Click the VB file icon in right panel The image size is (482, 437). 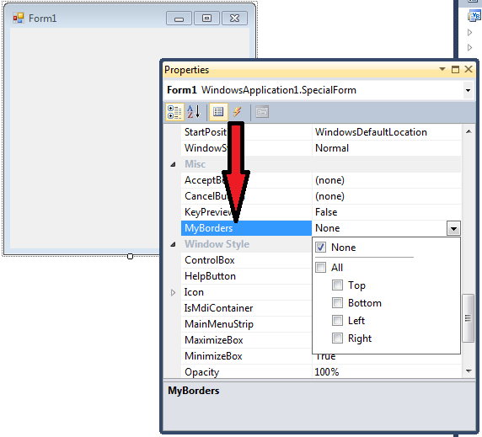pyautogui.click(x=474, y=15)
